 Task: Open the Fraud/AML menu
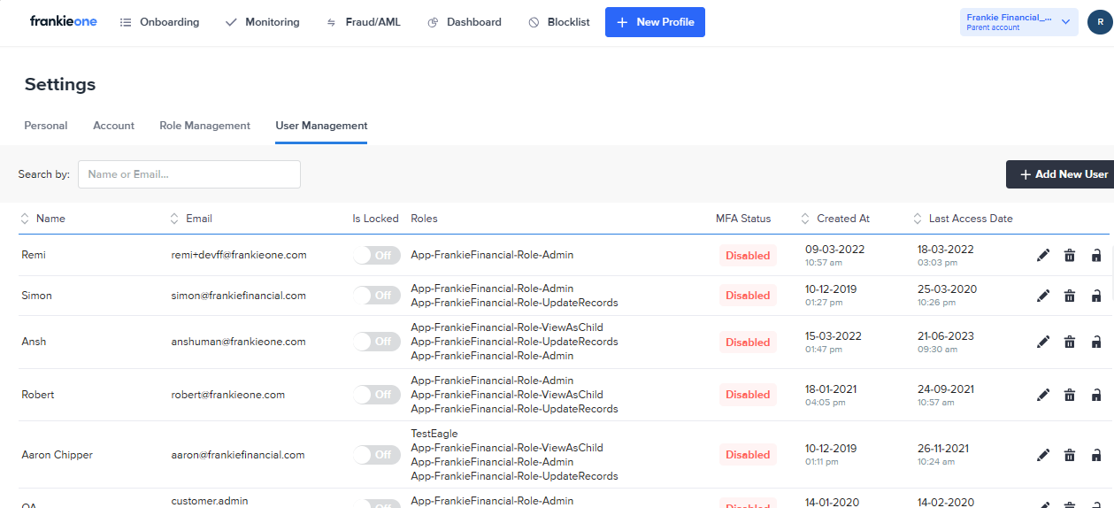pos(363,22)
